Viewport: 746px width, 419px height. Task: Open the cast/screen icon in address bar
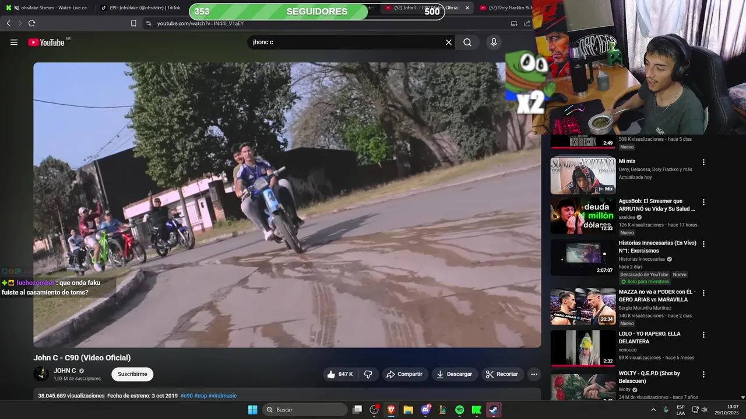coord(514,23)
